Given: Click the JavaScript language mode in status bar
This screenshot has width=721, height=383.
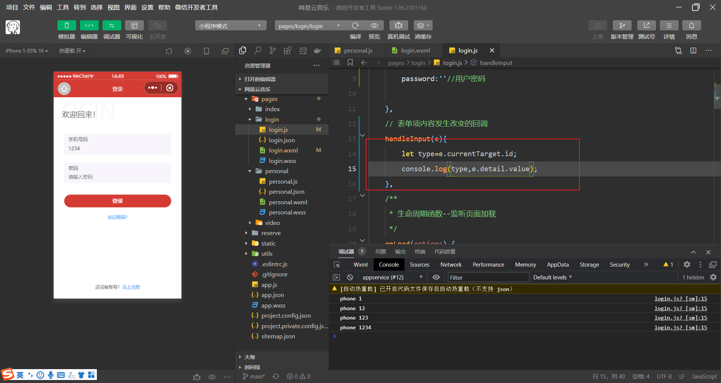Looking at the screenshot, I should click(704, 376).
